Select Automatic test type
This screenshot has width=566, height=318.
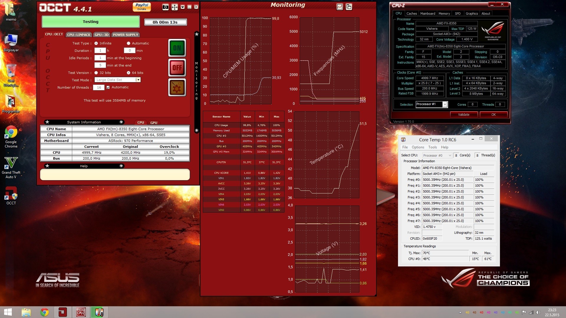tap(129, 43)
